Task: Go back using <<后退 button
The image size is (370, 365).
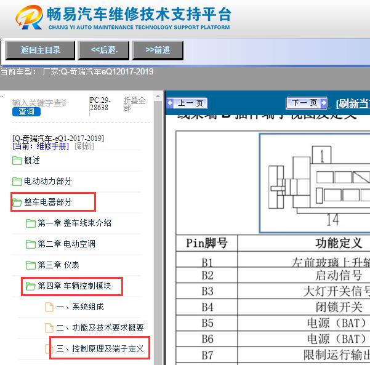Action: coord(104,50)
